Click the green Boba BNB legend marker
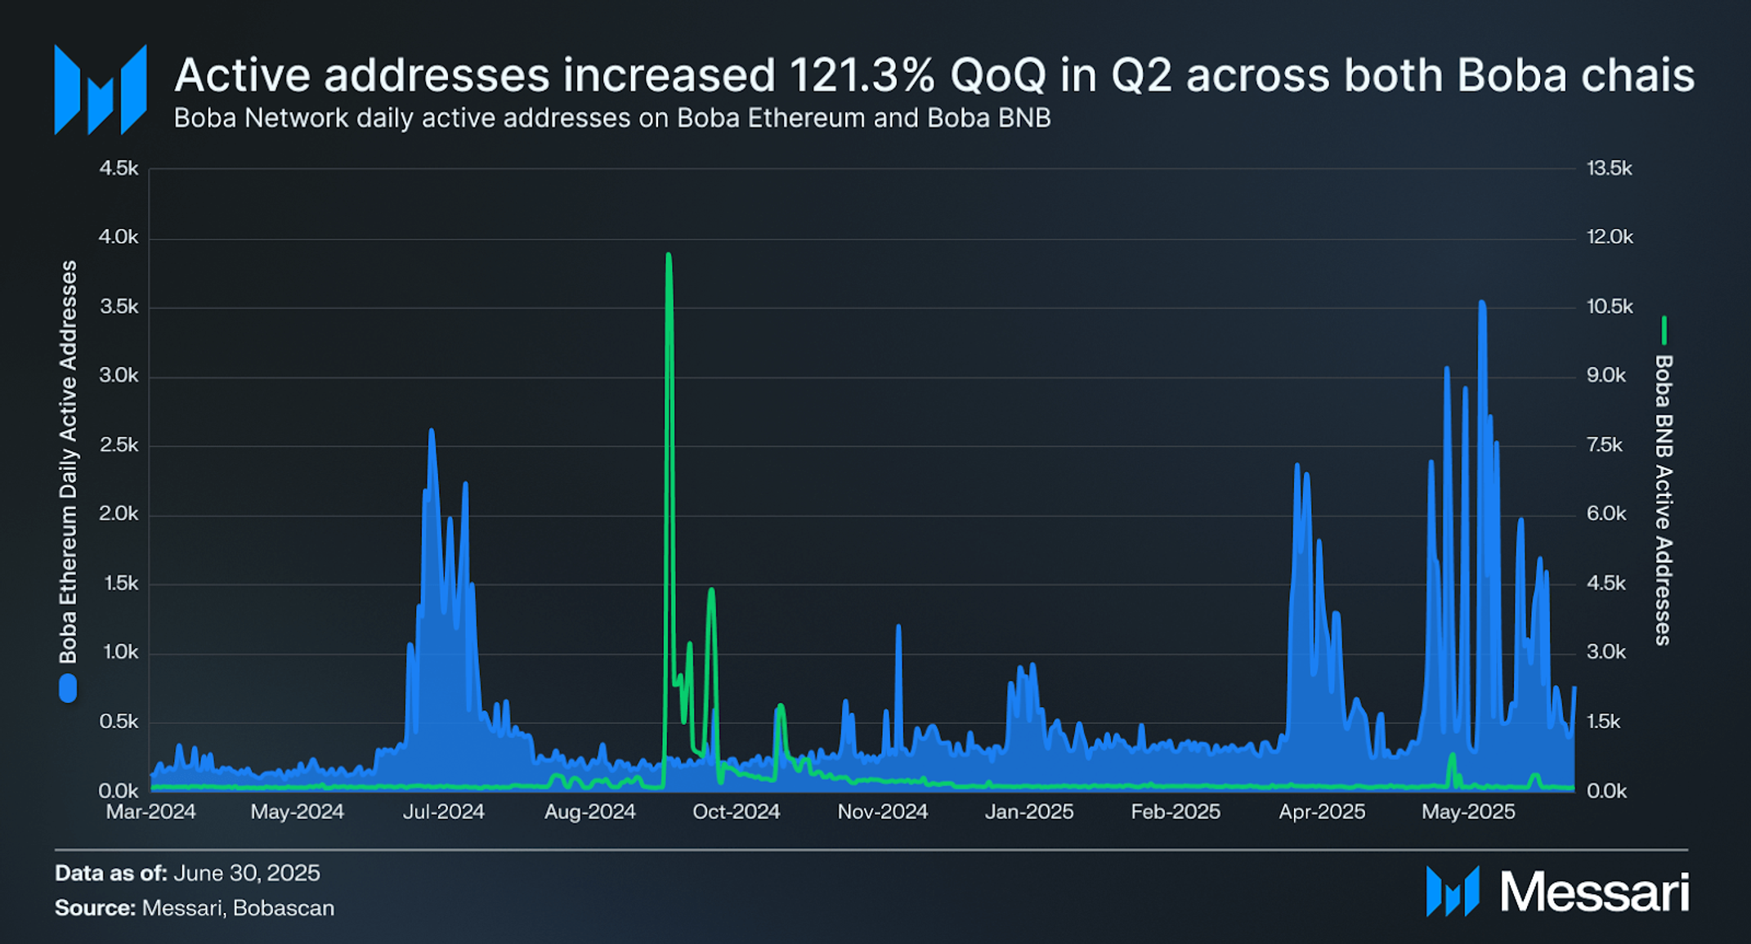 [x=1664, y=330]
